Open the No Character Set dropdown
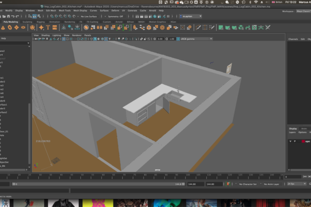The height and width of the screenshot is (207, 311). (248, 184)
